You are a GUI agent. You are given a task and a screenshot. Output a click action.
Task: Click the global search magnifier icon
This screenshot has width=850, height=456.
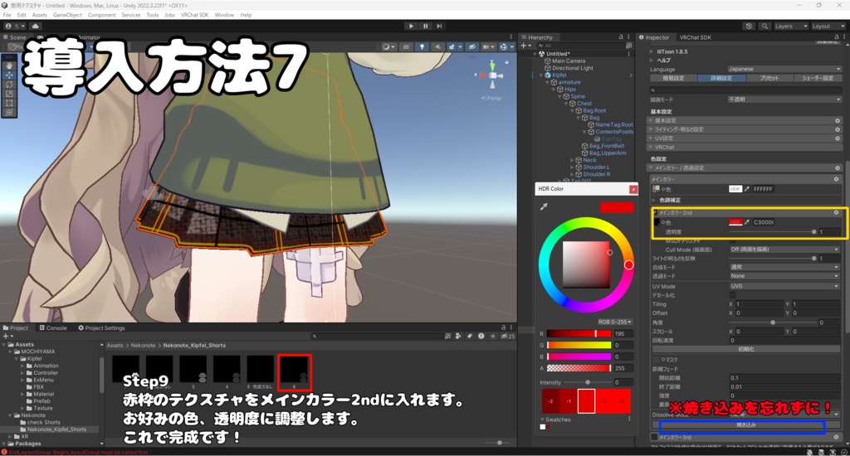coord(765,26)
